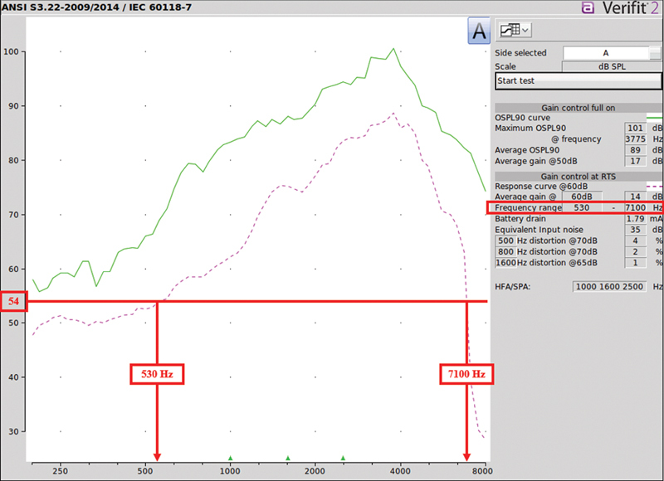Select the Frequency range lower value 530
The image size is (664, 481).
(x=582, y=207)
